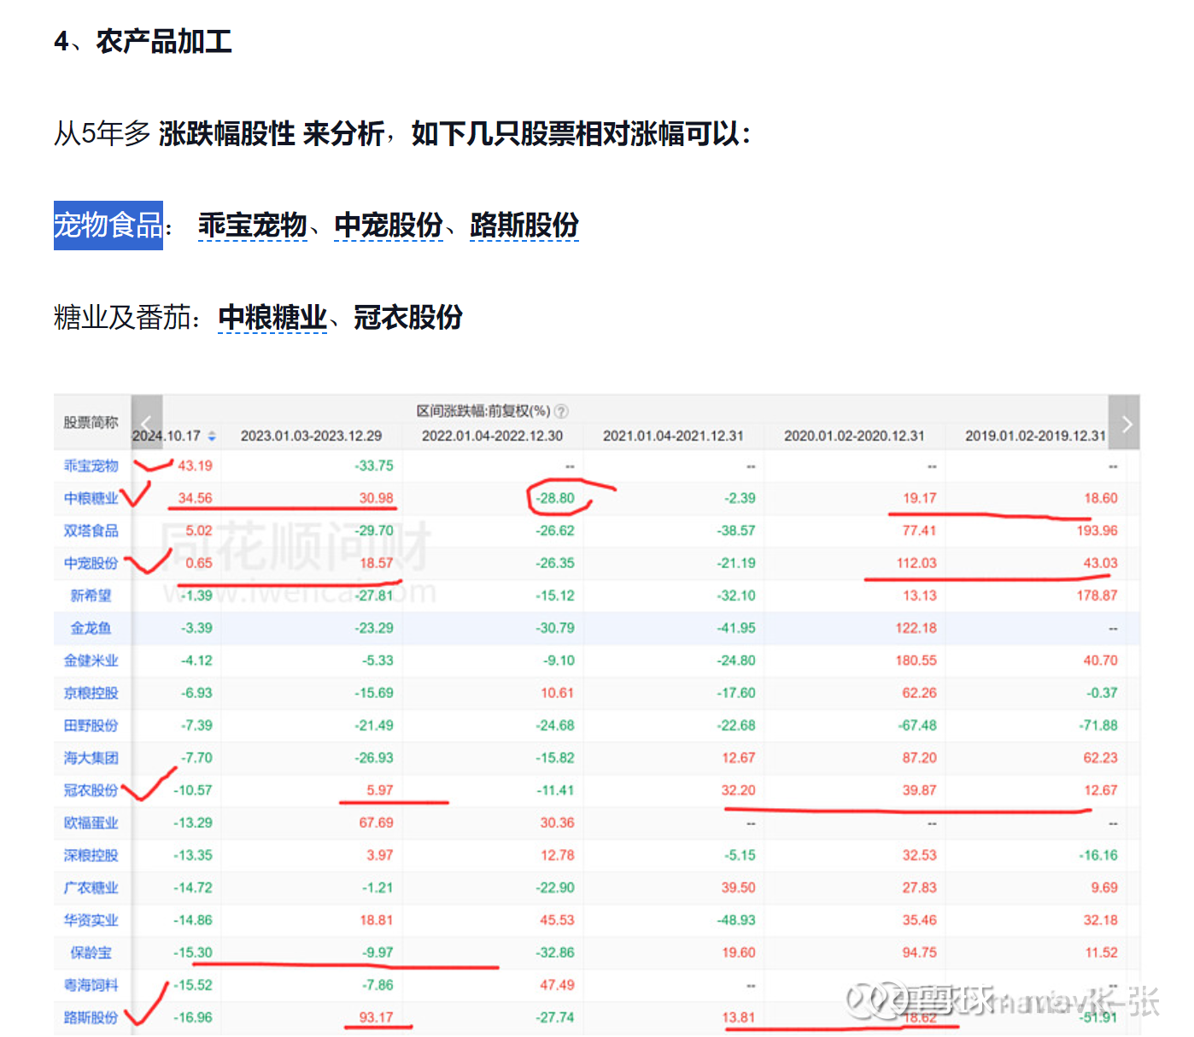Click the -67.48 value for 田野股份
The image size is (1194, 1037).
pos(917,725)
